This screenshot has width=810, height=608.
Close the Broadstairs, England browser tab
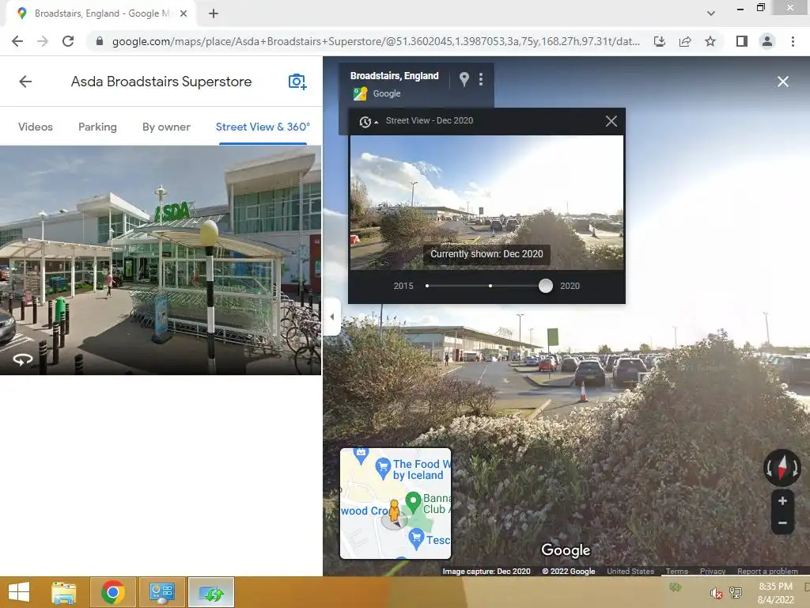click(183, 13)
